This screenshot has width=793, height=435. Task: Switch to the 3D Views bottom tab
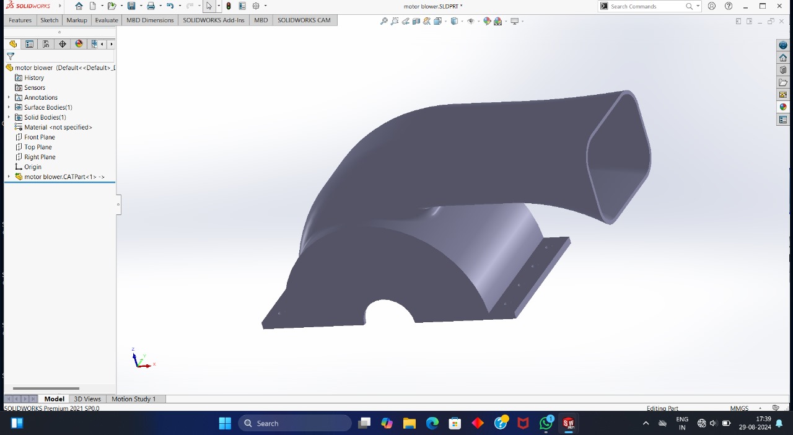pyautogui.click(x=87, y=399)
